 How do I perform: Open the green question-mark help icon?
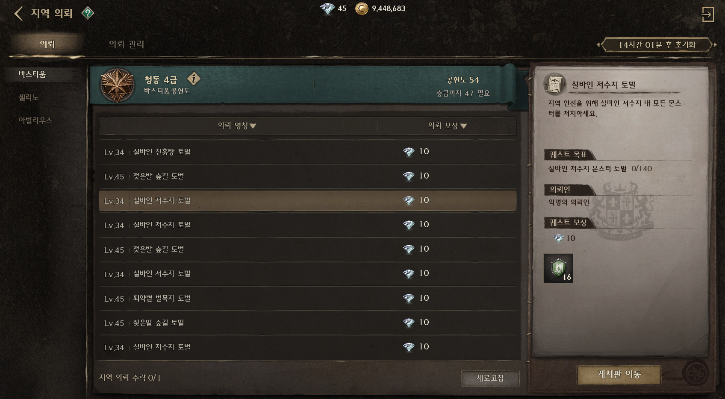click(x=88, y=13)
